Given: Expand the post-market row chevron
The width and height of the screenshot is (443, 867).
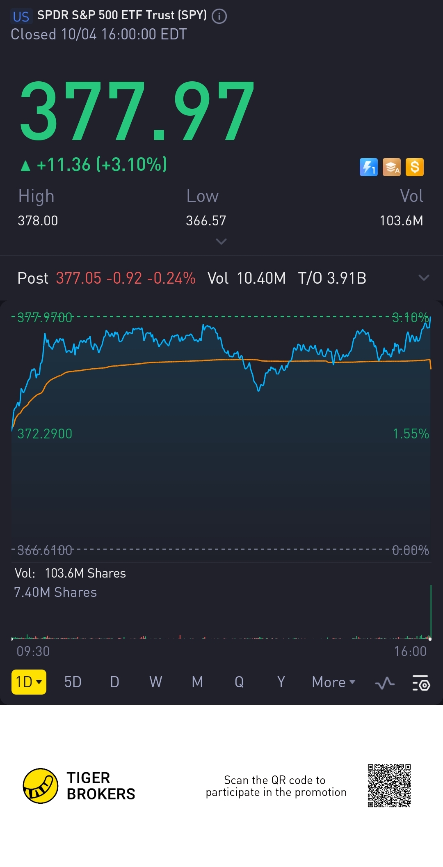Looking at the screenshot, I should coord(424,278).
